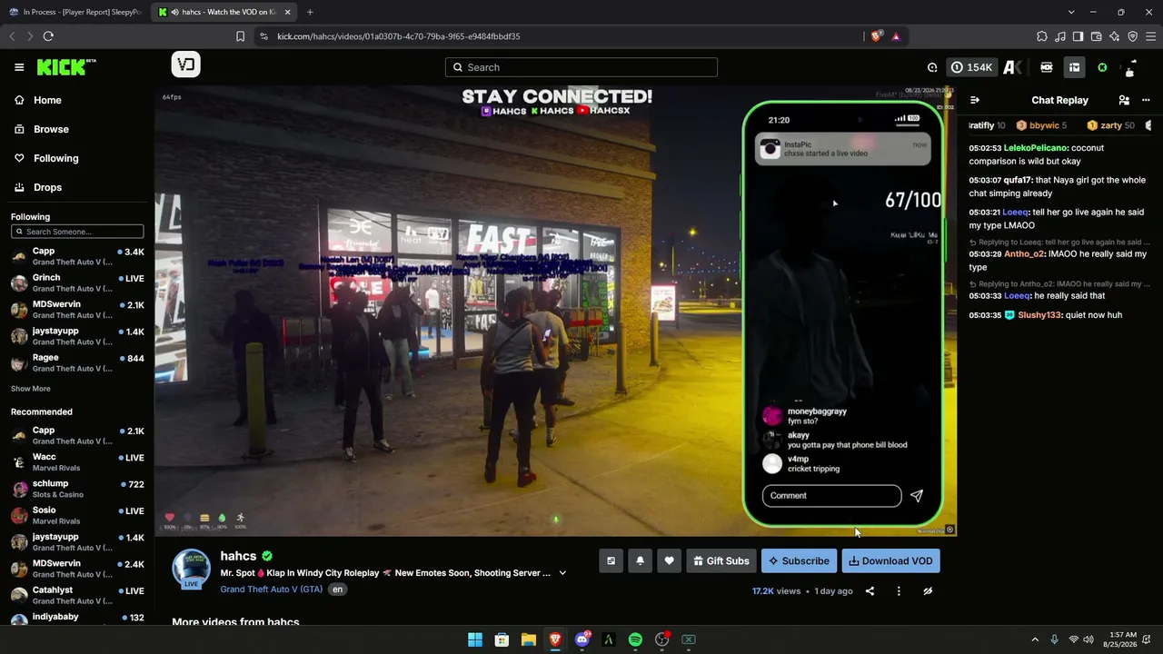
Task: Show hidden system tray icons
Action: point(1034,639)
